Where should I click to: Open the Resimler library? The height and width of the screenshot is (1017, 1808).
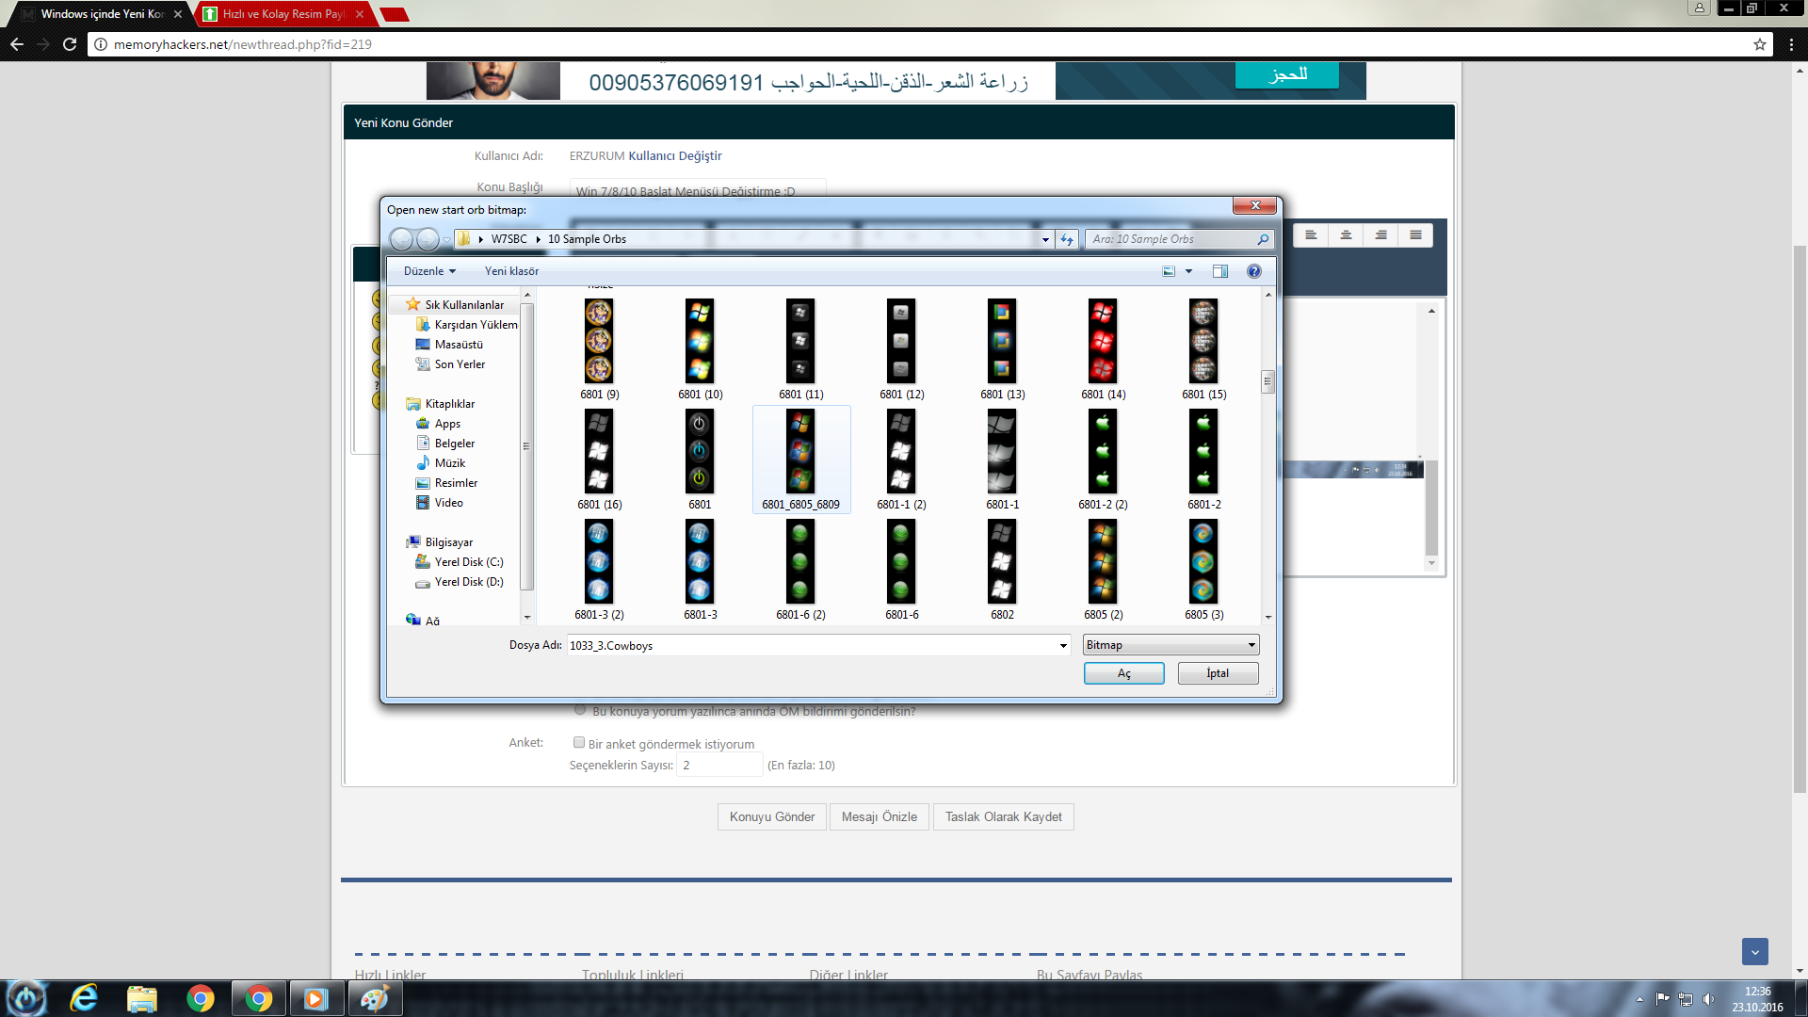click(456, 483)
